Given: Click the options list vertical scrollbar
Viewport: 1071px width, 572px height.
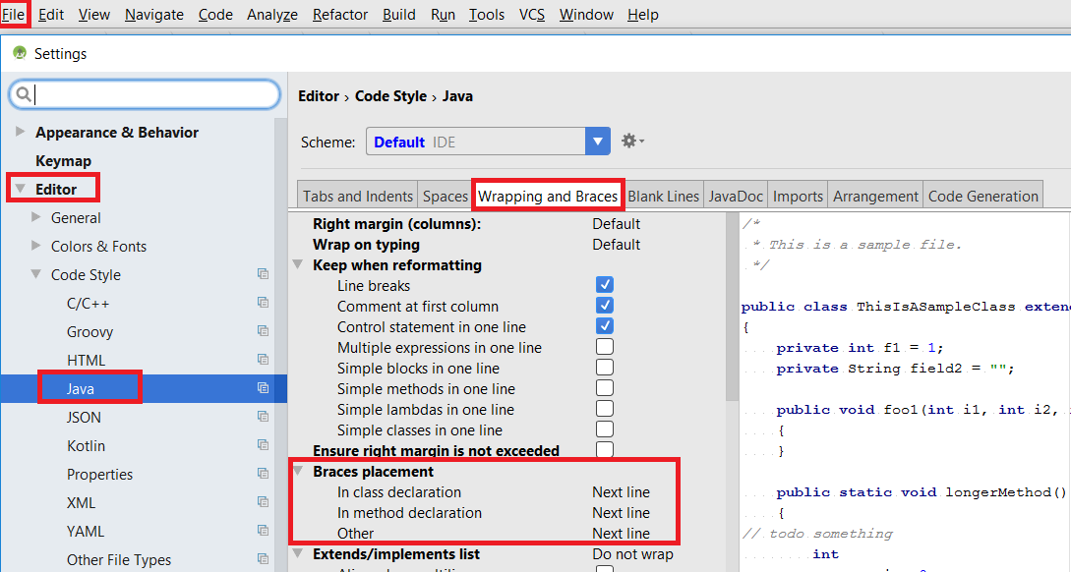Looking at the screenshot, I should [732, 308].
